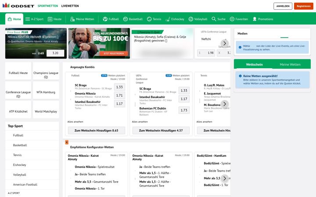
Task: Switch to Livewetten
Action: [70, 6]
